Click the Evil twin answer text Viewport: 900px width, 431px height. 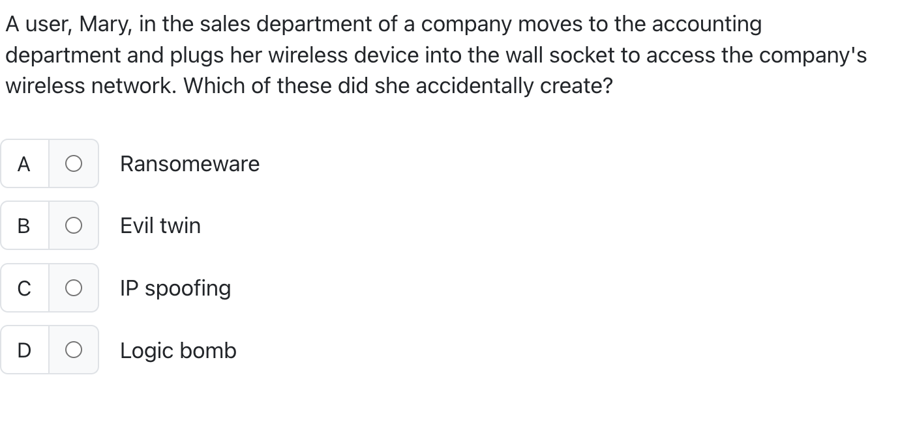[x=160, y=225]
